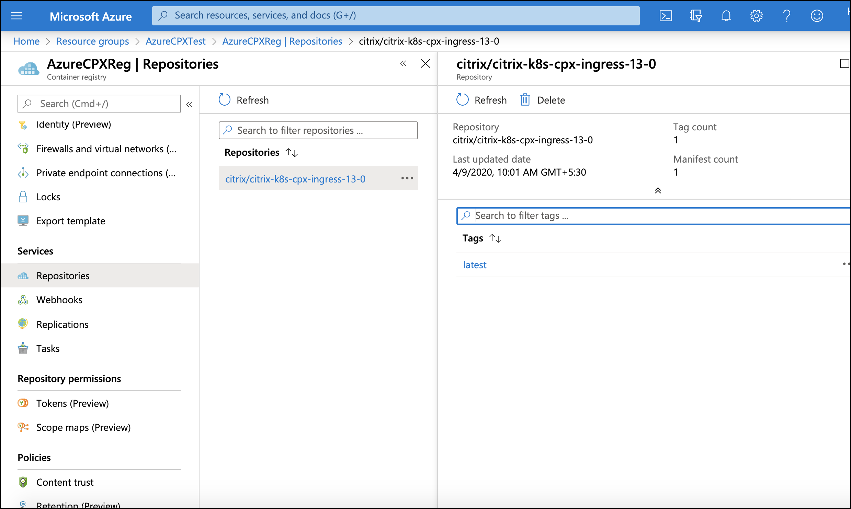This screenshot has height=509, width=851.
Task: Click the Firewalls and virtual networks icon
Action: coord(23,149)
